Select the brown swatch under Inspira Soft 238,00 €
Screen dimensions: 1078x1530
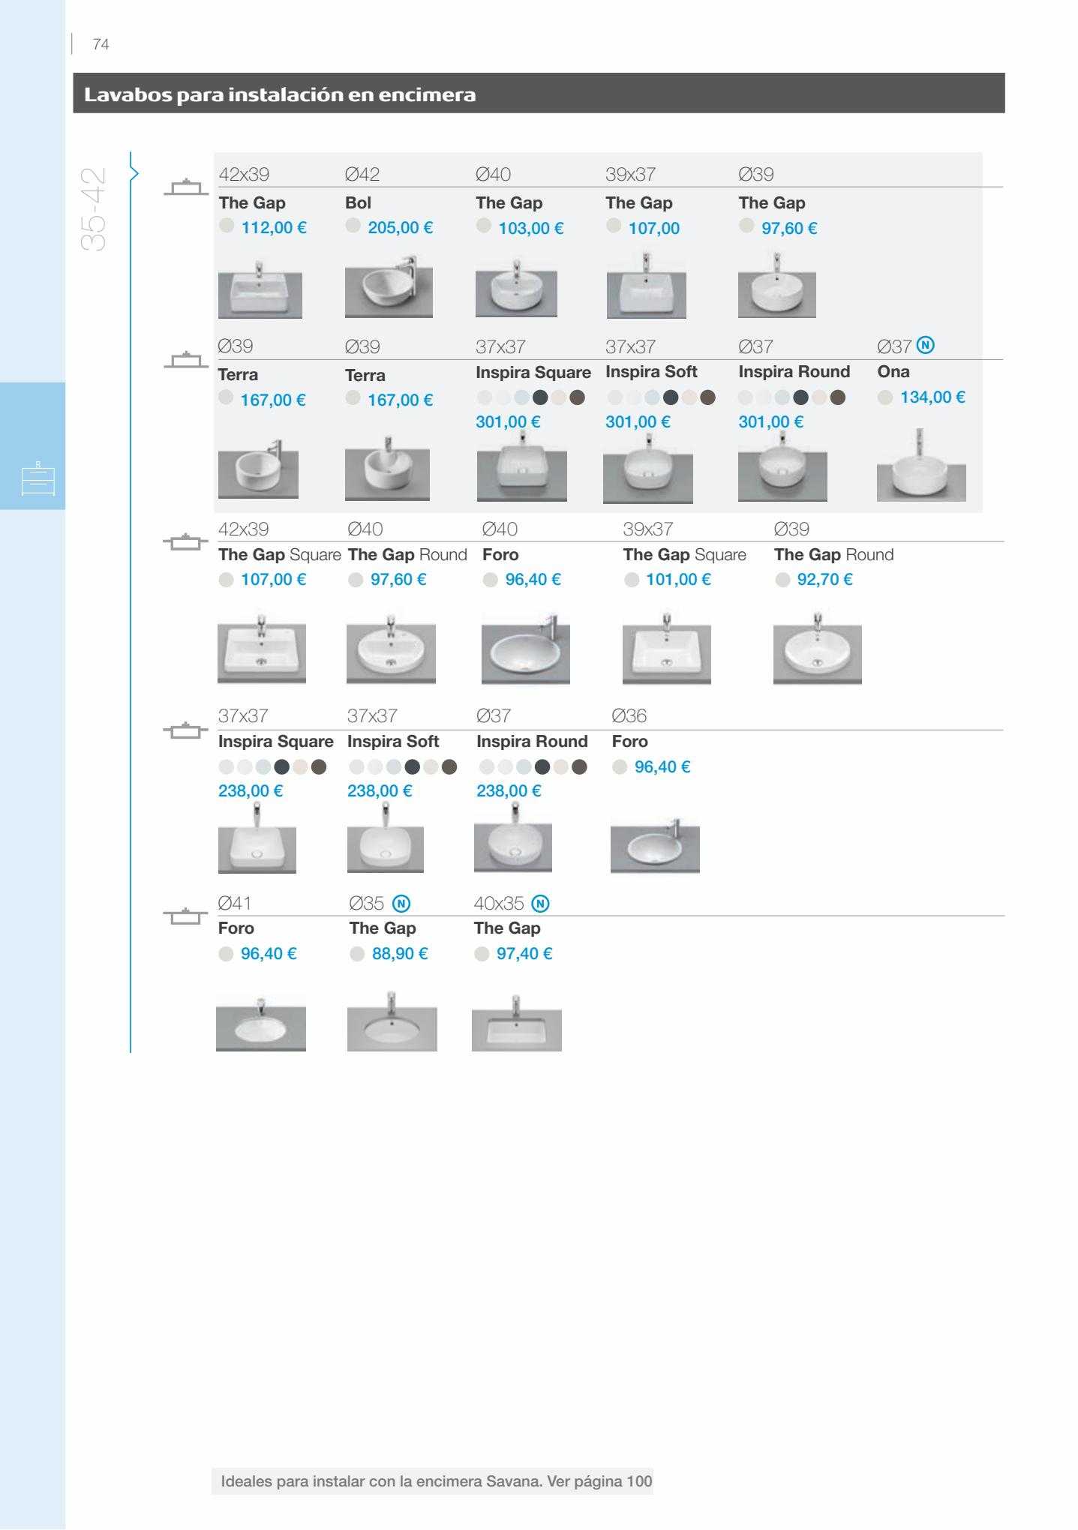(x=449, y=767)
